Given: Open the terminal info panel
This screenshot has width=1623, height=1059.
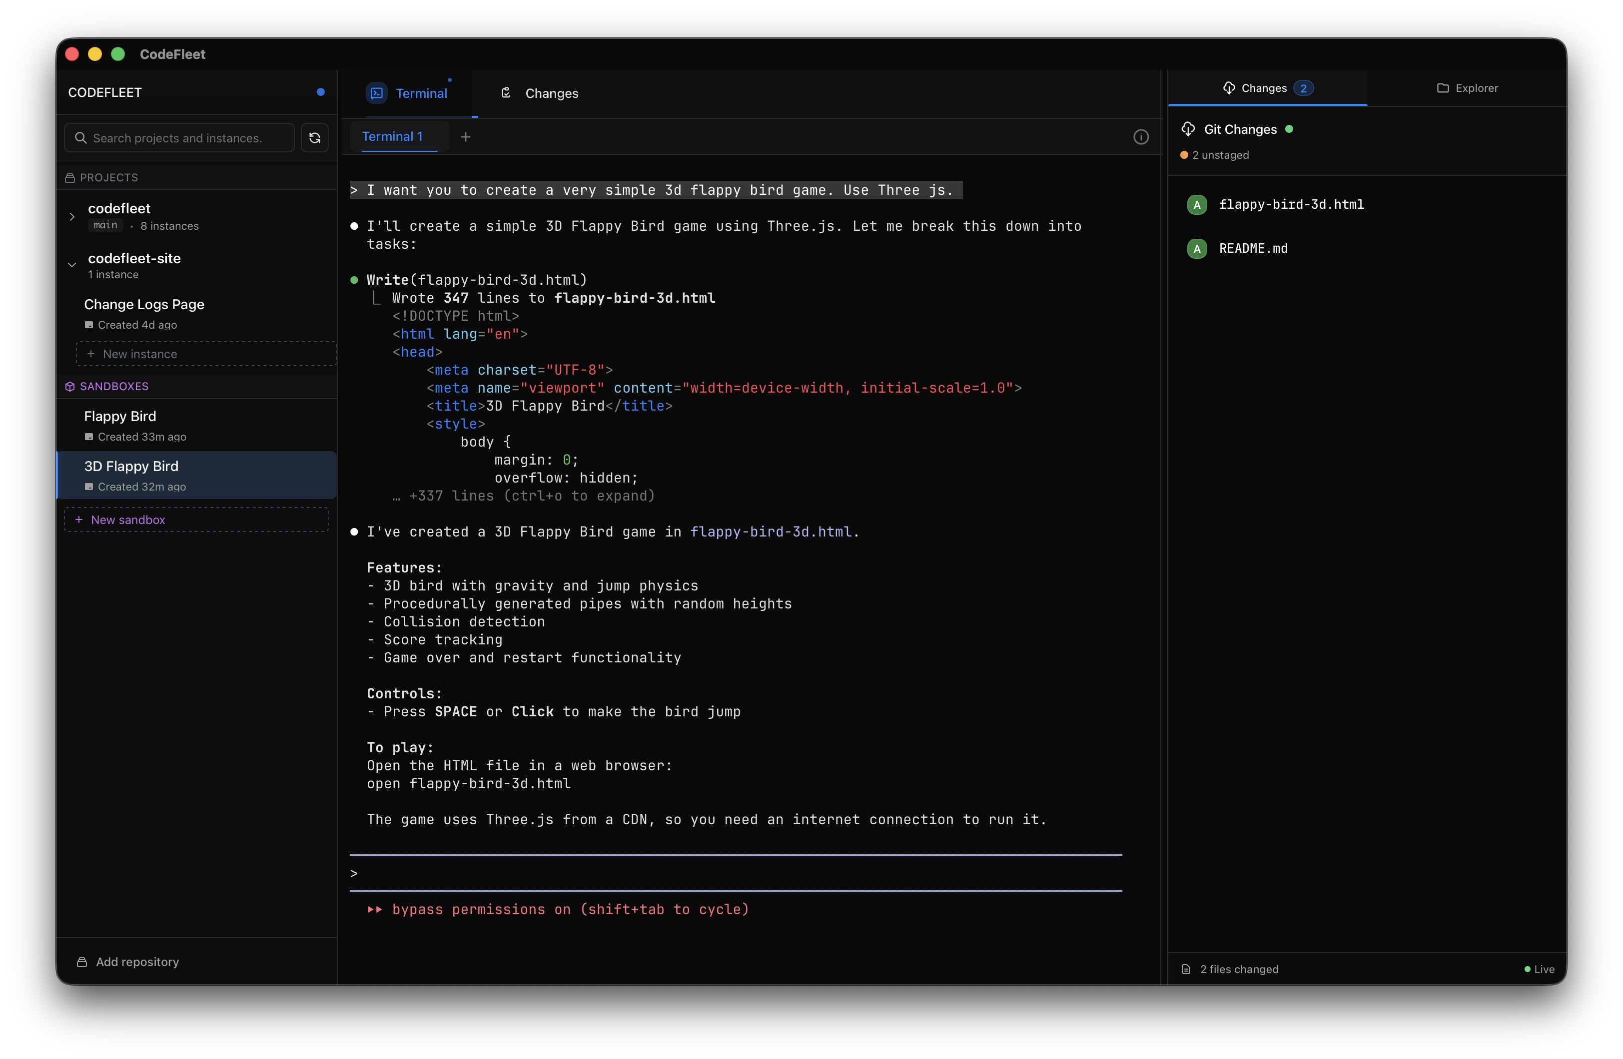Looking at the screenshot, I should tap(1141, 136).
